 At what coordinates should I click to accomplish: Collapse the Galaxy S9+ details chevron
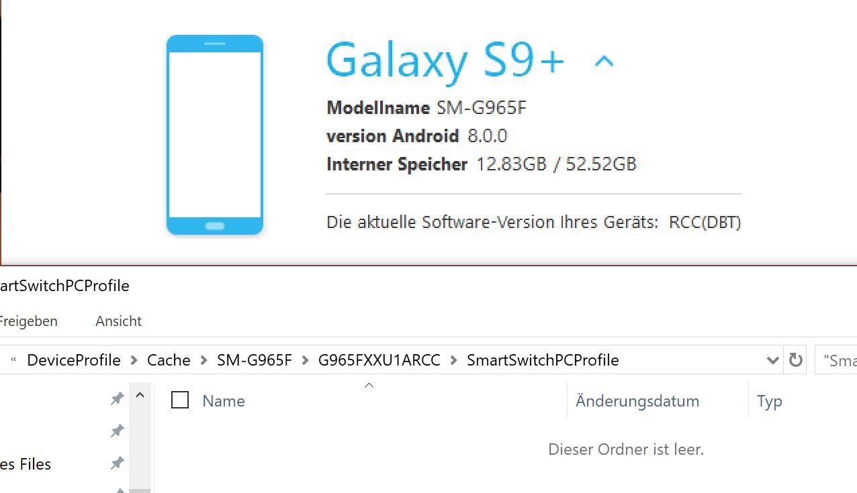point(604,62)
